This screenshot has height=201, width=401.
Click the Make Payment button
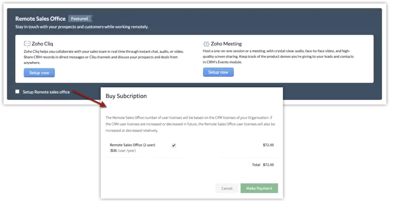pyautogui.click(x=259, y=188)
